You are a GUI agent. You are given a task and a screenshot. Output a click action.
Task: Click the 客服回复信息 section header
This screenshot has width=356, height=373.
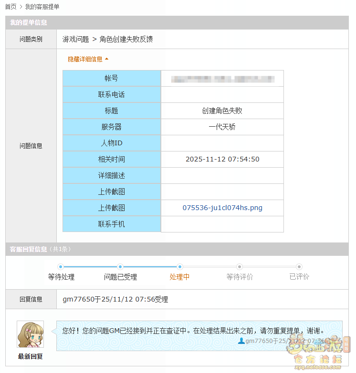29,249
